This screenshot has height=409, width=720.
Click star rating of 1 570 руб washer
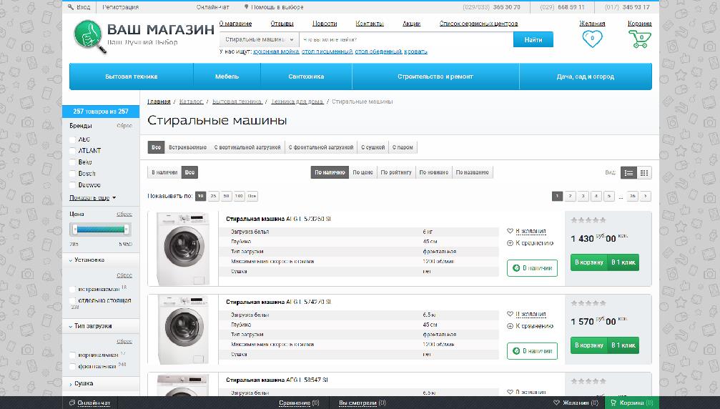588,303
